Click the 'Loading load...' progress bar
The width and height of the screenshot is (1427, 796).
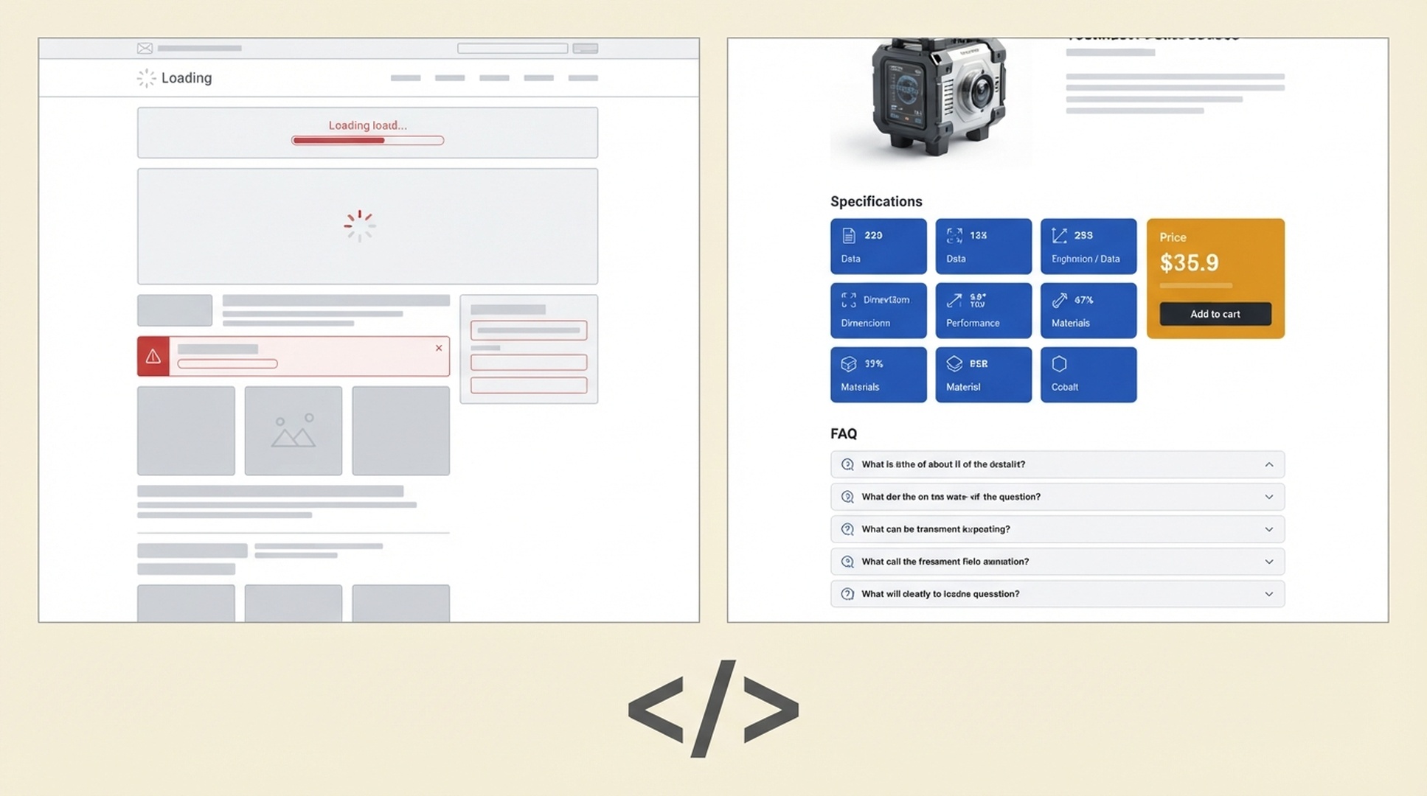(x=368, y=140)
